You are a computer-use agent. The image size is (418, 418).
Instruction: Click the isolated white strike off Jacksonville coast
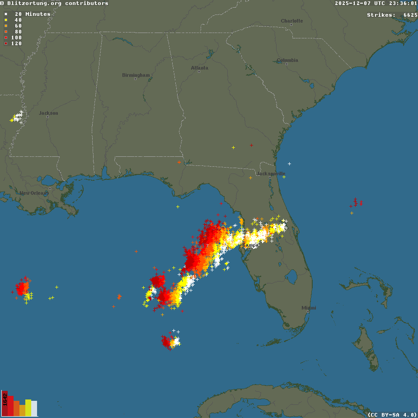[x=289, y=164]
